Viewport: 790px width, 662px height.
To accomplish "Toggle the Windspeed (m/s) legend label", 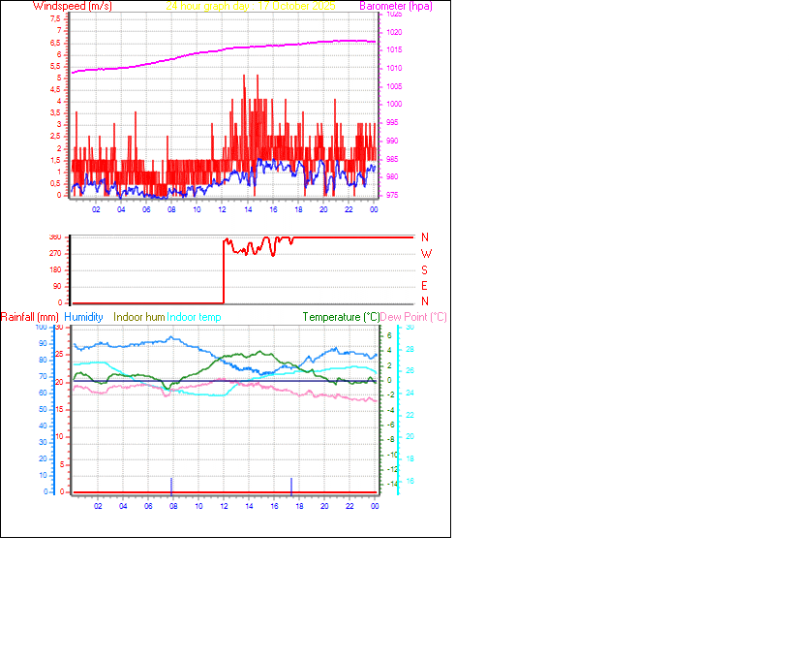I will coord(73,6).
